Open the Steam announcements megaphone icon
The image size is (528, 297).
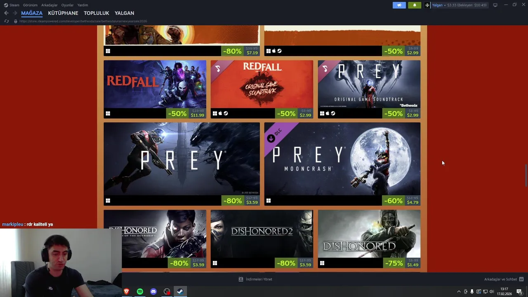[x=399, y=5]
